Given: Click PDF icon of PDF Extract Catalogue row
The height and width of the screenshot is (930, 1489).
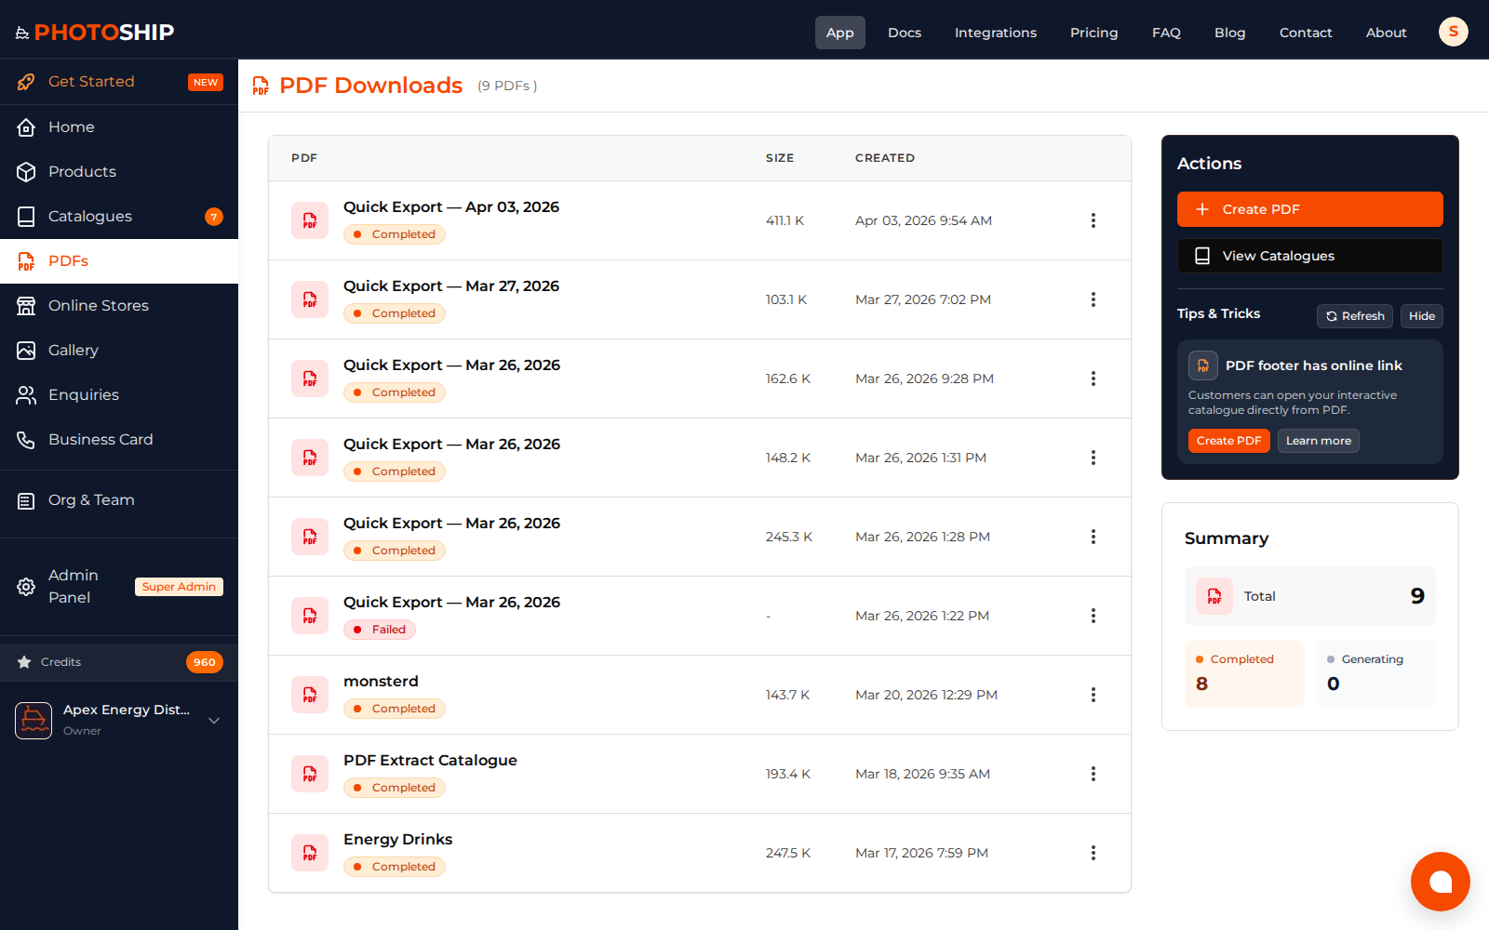Looking at the screenshot, I should [x=310, y=774].
